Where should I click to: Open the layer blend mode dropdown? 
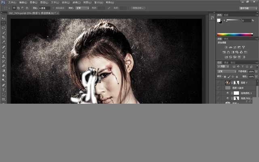click(227, 71)
